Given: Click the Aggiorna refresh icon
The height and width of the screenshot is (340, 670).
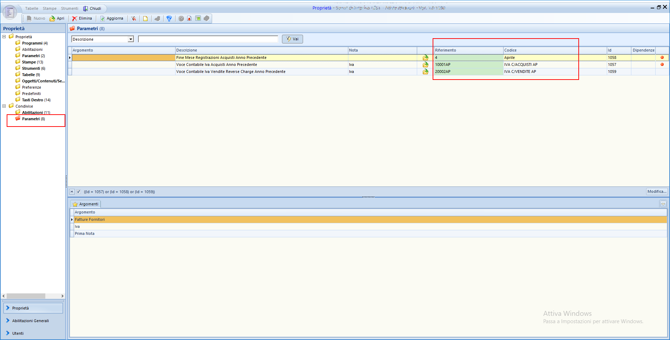Looking at the screenshot, I should [x=103, y=19].
